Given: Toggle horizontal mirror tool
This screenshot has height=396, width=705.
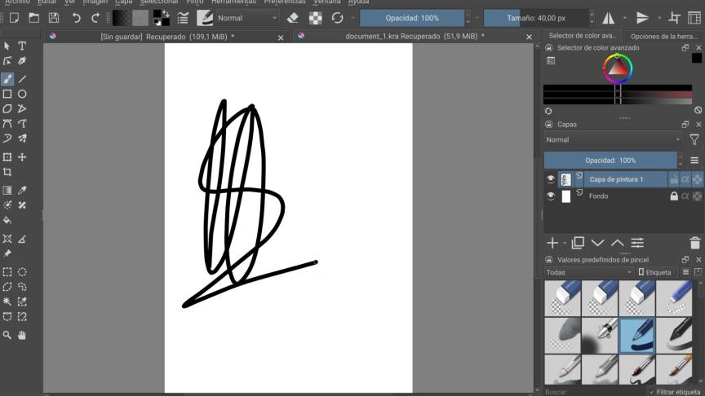Looking at the screenshot, I should point(609,18).
